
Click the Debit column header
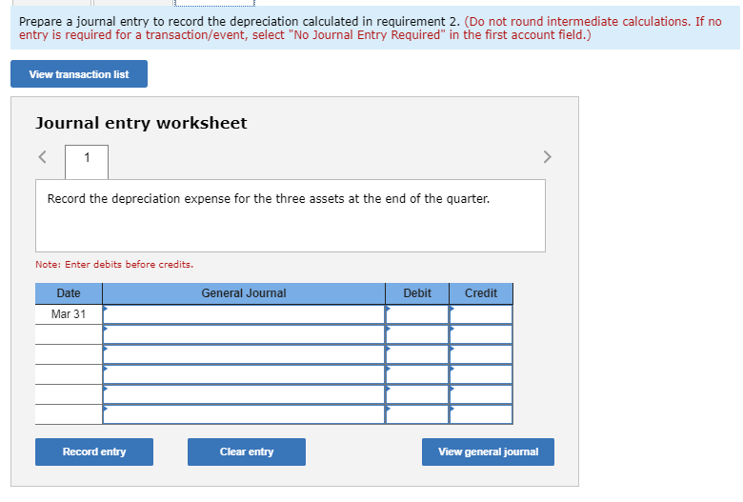417,293
